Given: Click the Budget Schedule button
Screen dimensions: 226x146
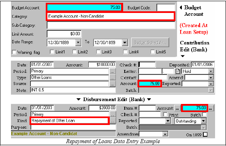Looking at the screenshot, I should [150, 42].
